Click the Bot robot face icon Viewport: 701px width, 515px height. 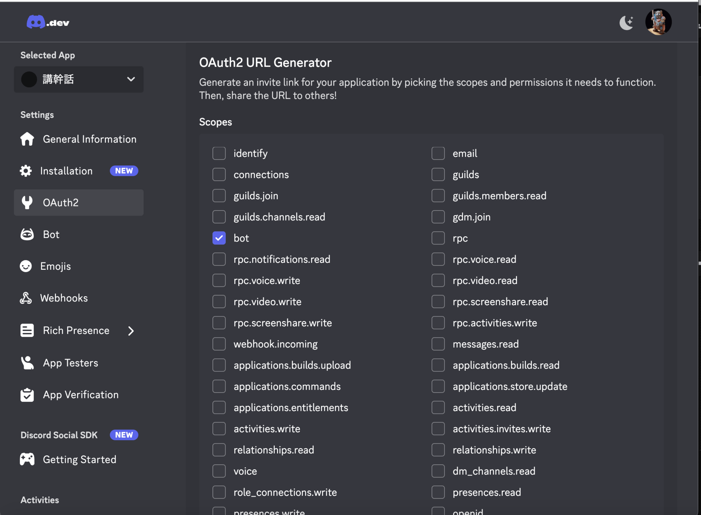pyautogui.click(x=27, y=234)
